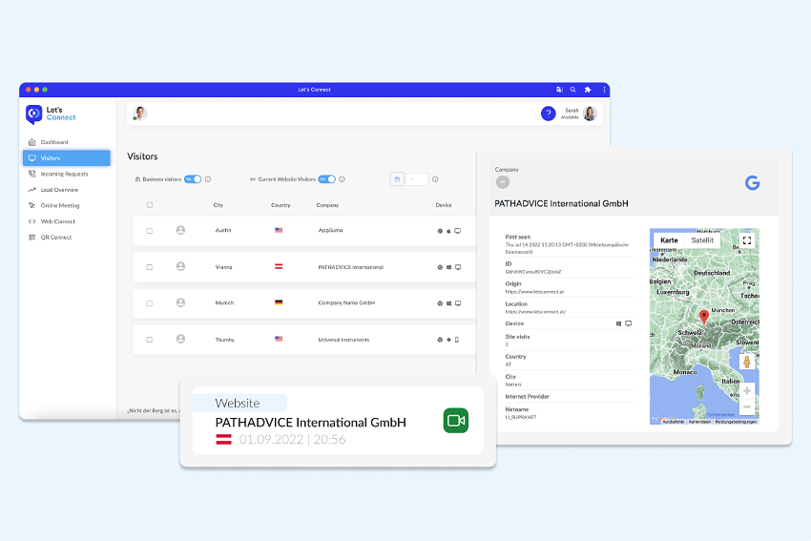
Task: Toggle the Current Website Visitors switch
Action: tap(326, 179)
